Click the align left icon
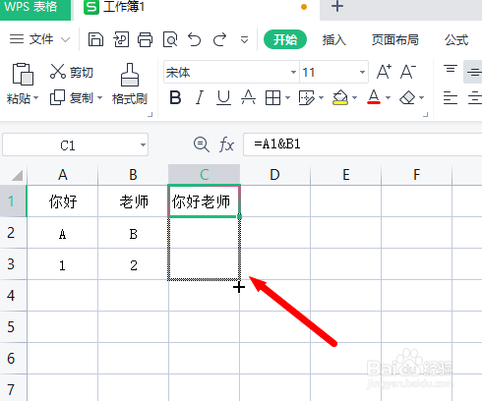 [x=451, y=98]
